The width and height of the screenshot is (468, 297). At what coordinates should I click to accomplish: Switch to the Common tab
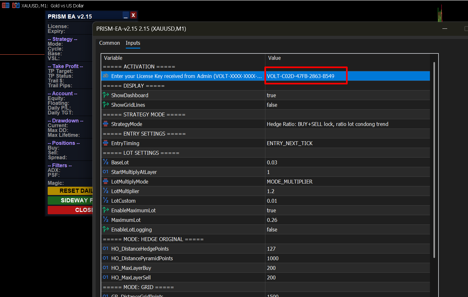(109, 43)
